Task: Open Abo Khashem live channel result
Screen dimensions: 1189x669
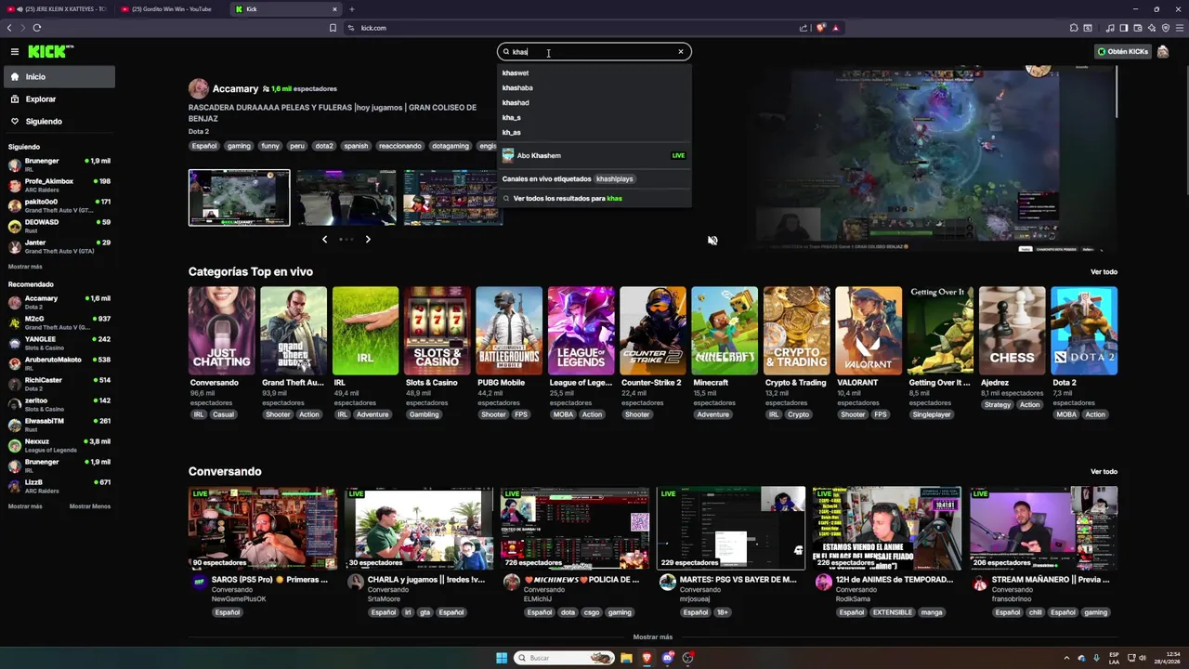Action: click(x=594, y=155)
